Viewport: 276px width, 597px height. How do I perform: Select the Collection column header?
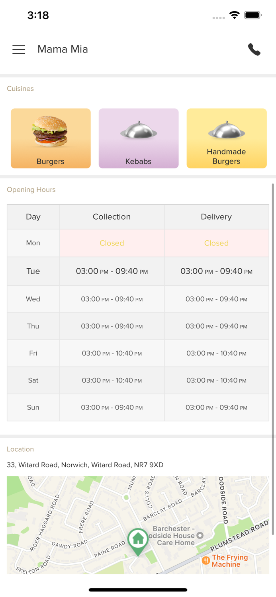(x=112, y=217)
